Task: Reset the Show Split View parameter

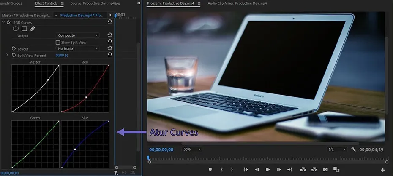Action: click(x=109, y=41)
